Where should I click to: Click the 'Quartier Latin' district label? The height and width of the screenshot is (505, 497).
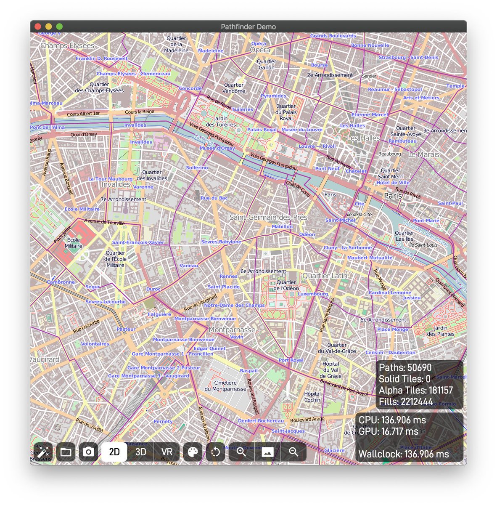pyautogui.click(x=325, y=276)
